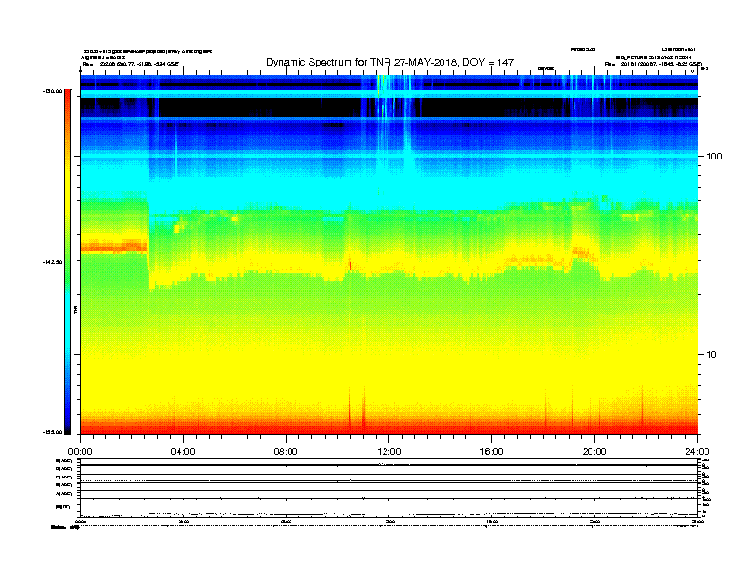Click the -155.00 color scale minimum label

click(50, 432)
